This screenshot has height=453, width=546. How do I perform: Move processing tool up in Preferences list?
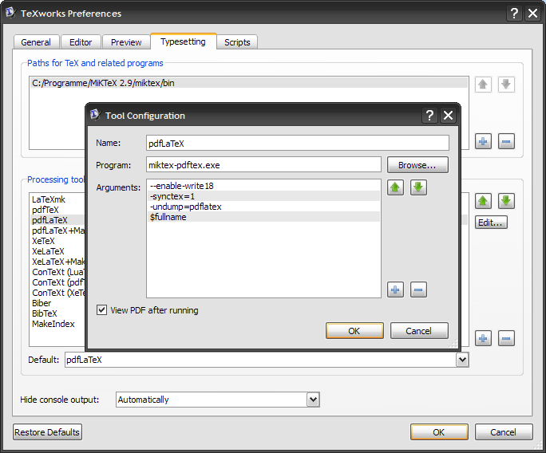click(x=483, y=201)
